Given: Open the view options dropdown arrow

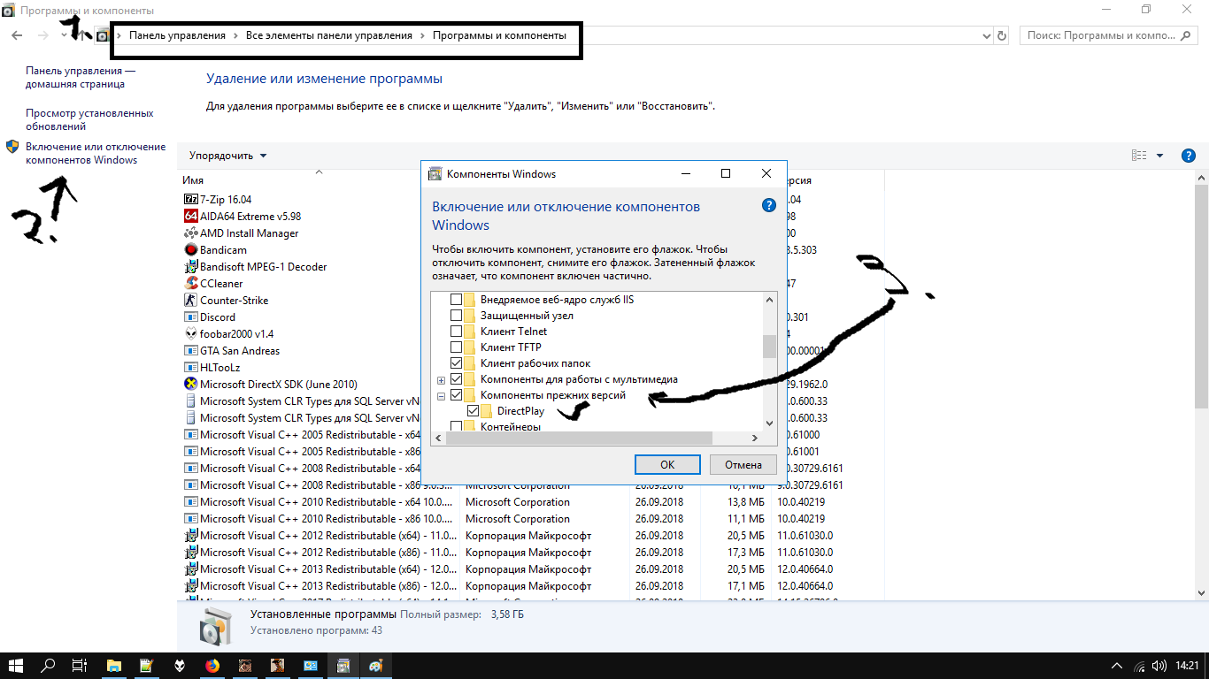Looking at the screenshot, I should [x=1160, y=156].
